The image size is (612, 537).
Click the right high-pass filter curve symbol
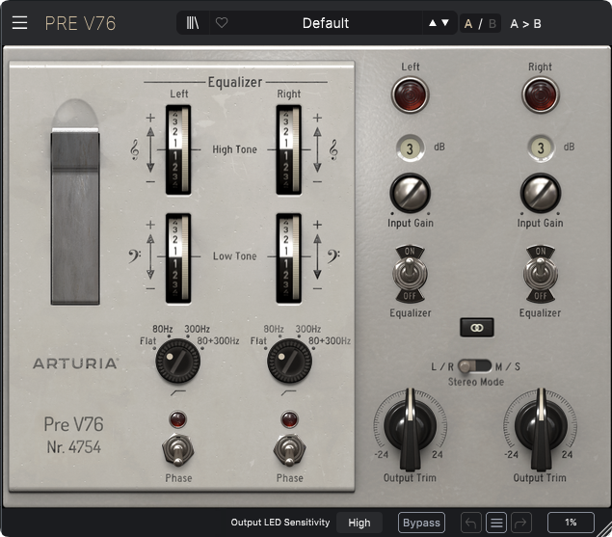pyautogui.click(x=288, y=392)
